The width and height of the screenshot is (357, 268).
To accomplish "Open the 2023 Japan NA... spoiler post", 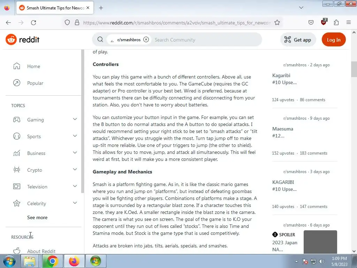I will [284, 246].
